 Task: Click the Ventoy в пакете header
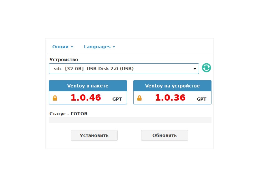88,86
